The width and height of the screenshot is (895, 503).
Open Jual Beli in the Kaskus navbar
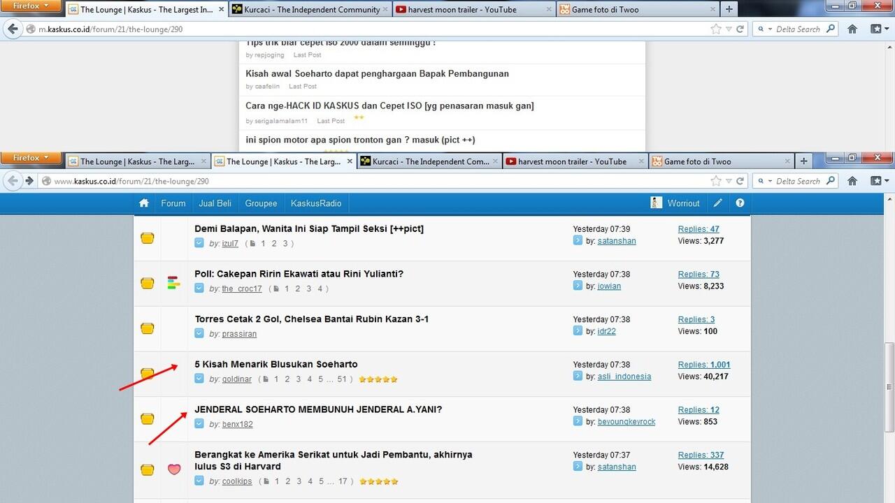pos(215,203)
